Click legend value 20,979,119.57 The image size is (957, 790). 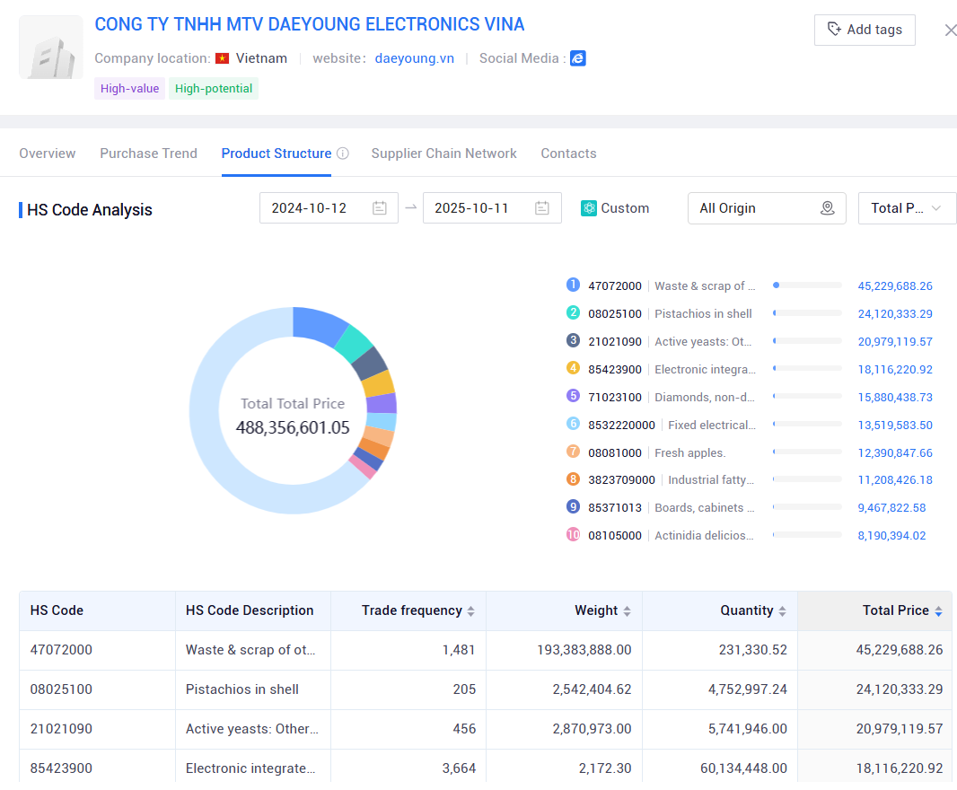click(895, 342)
